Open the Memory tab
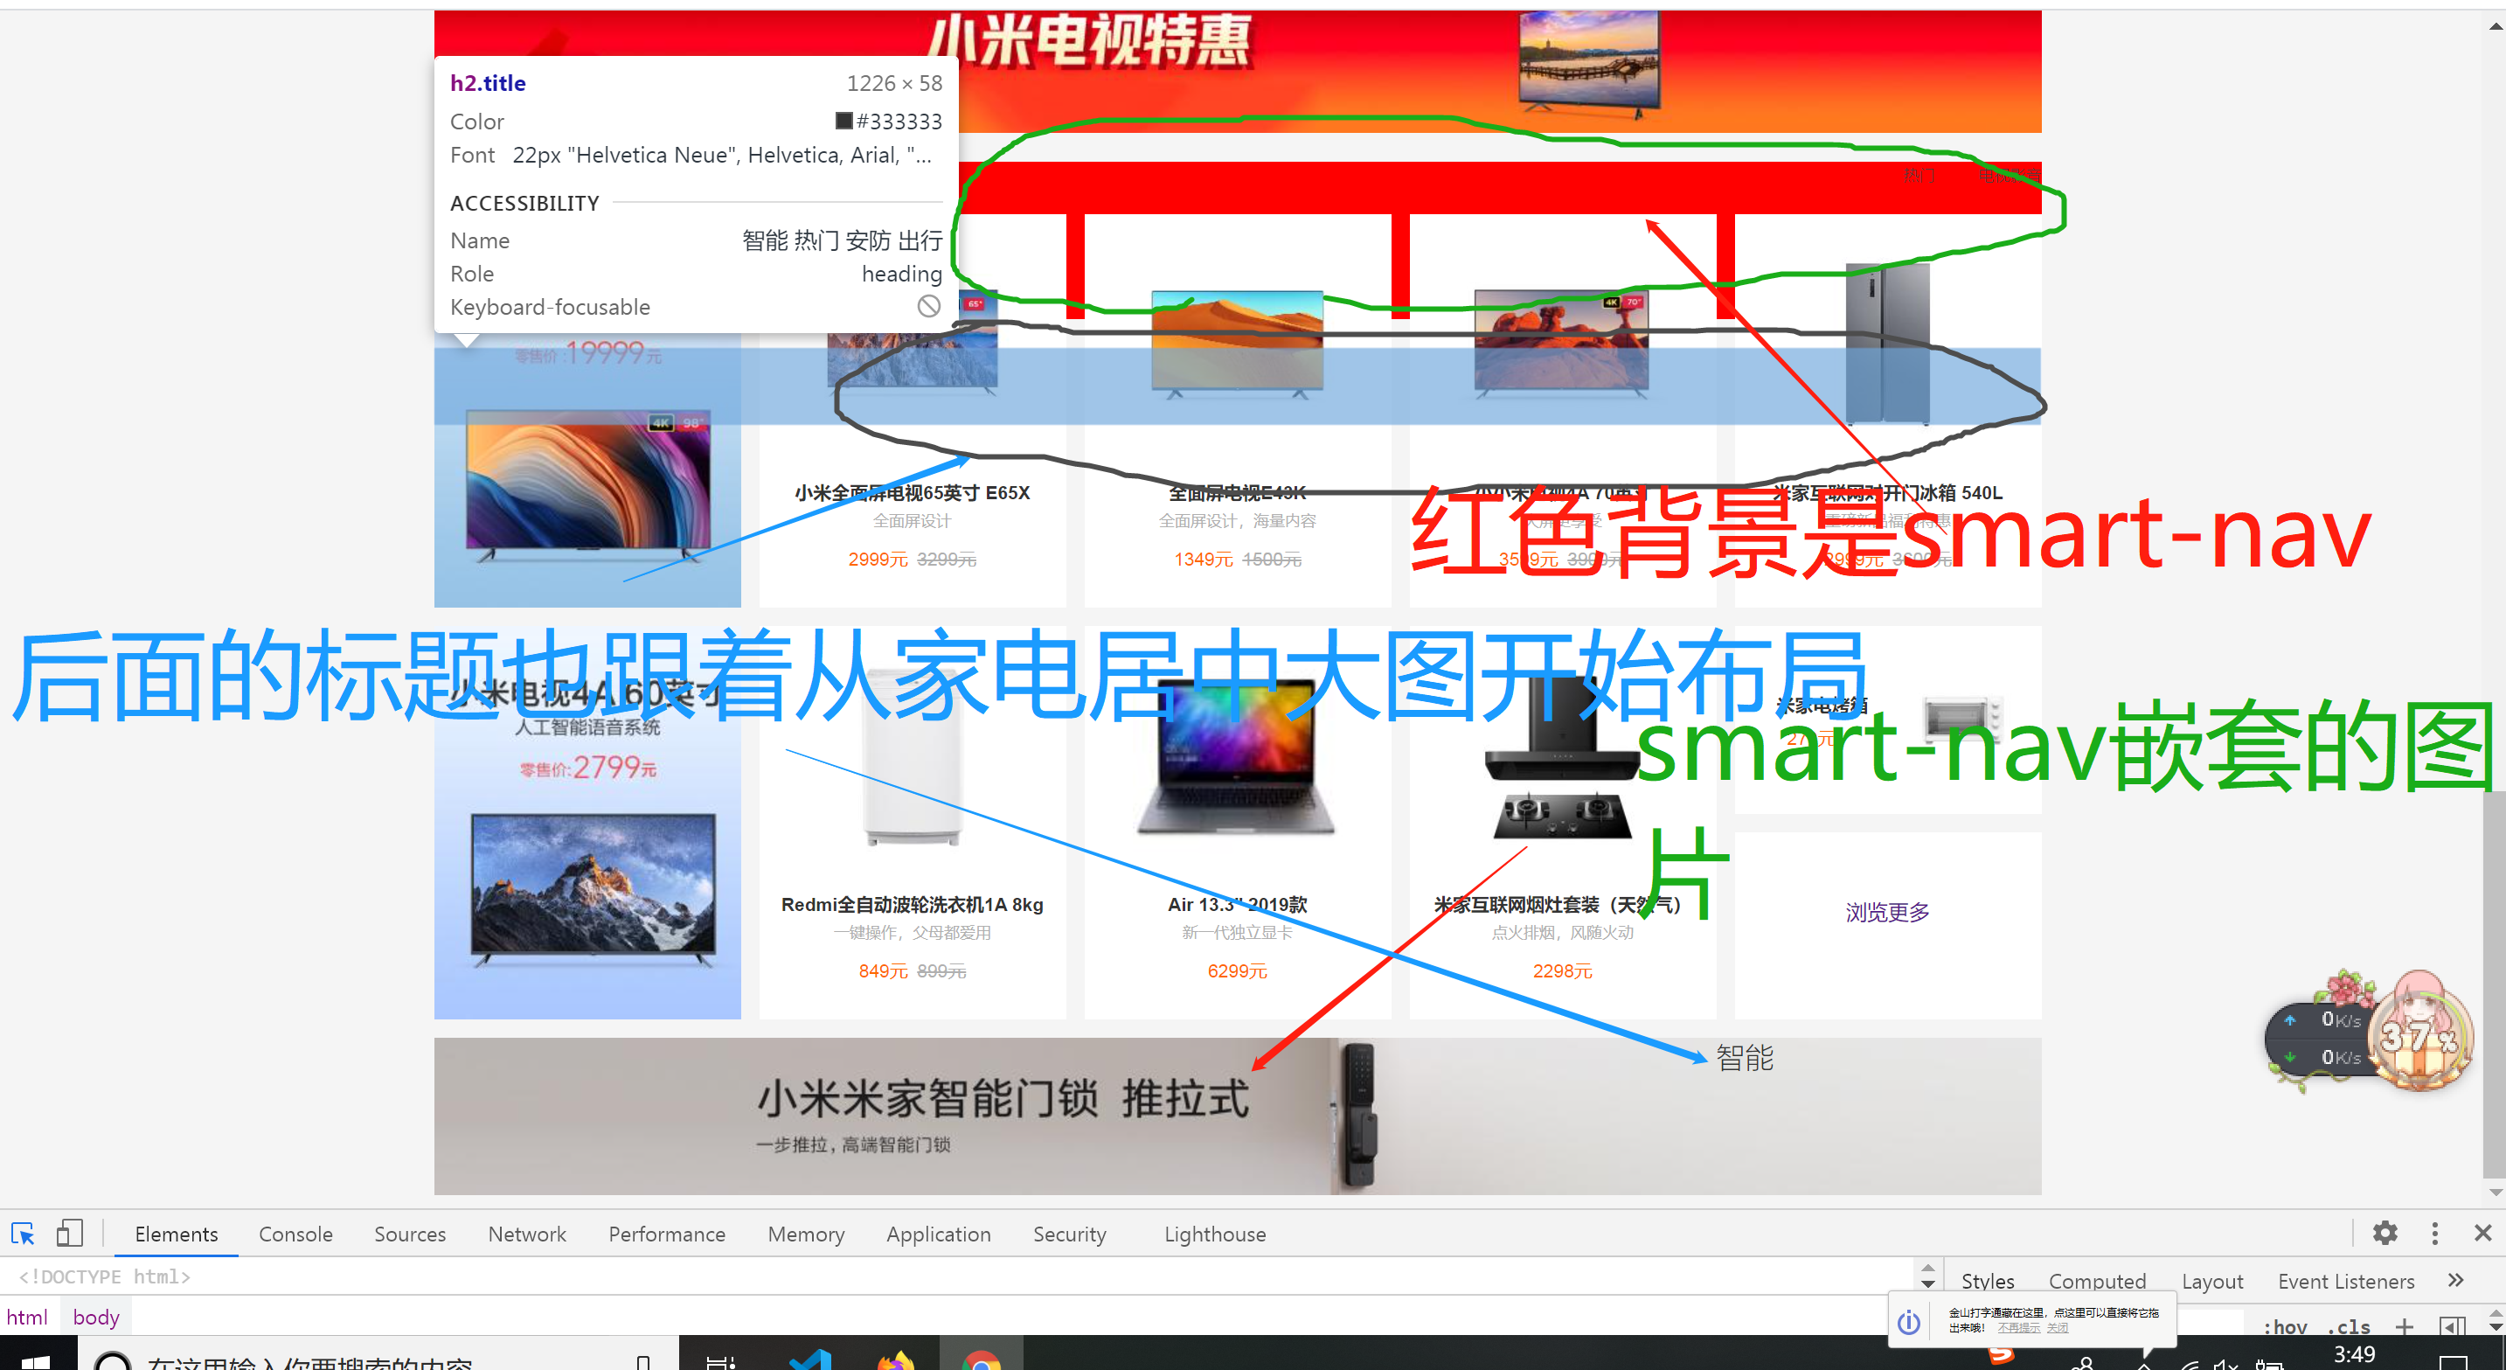The height and width of the screenshot is (1370, 2506). click(x=807, y=1234)
